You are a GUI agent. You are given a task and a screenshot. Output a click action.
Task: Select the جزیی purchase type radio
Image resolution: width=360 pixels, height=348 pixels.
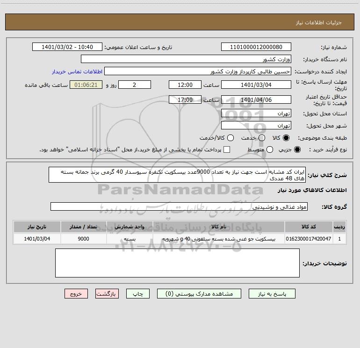(297, 149)
